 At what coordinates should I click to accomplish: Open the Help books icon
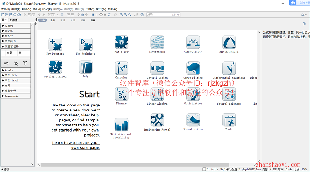point(85,67)
